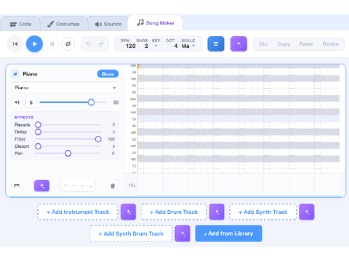Select the Song Maker tab
Viewport: 349px width, 261px height.
pyautogui.click(x=156, y=23)
